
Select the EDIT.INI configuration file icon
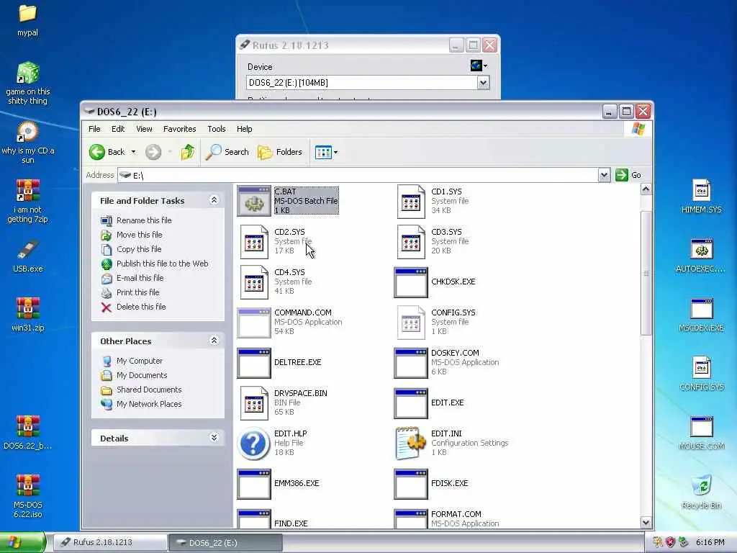pyautogui.click(x=411, y=444)
